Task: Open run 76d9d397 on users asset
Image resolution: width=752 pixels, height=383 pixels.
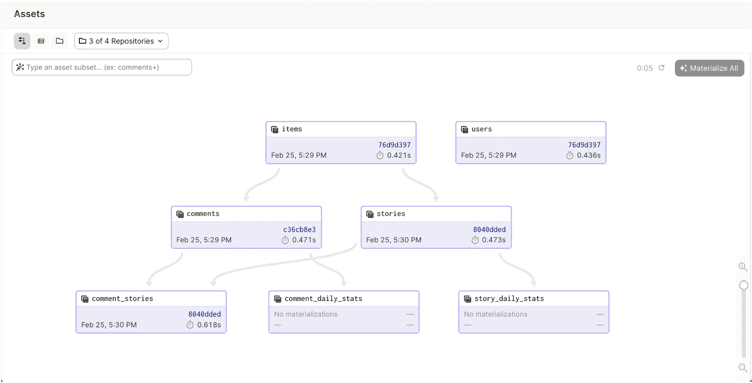Action: (584, 145)
